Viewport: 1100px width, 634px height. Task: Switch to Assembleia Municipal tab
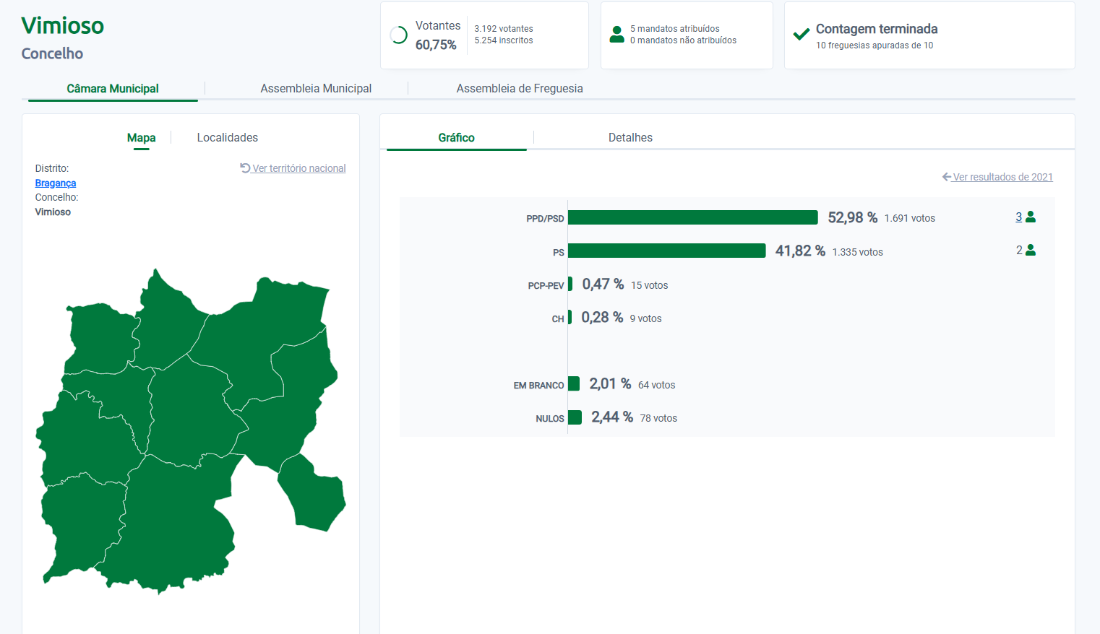tap(316, 88)
